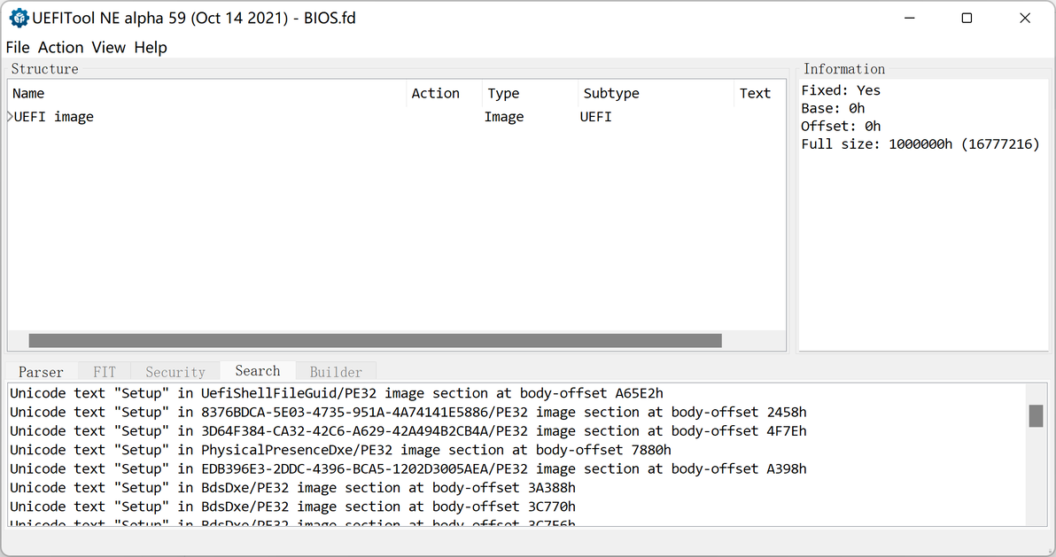The height and width of the screenshot is (557, 1056).
Task: Maximize the UEFITool window
Action: pyautogui.click(x=967, y=18)
